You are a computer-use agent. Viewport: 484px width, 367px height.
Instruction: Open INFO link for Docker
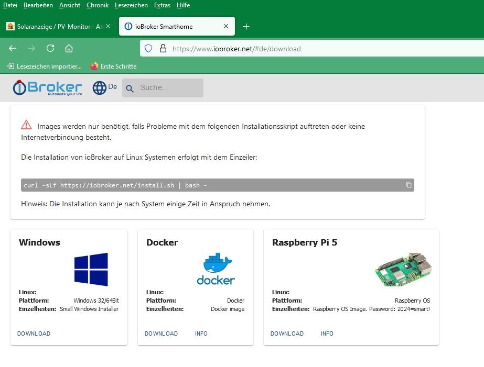(201, 333)
